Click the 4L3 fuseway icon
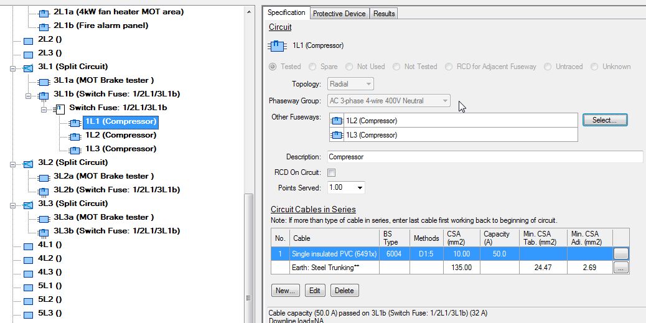This screenshot has width=646, height=323. coord(28,274)
